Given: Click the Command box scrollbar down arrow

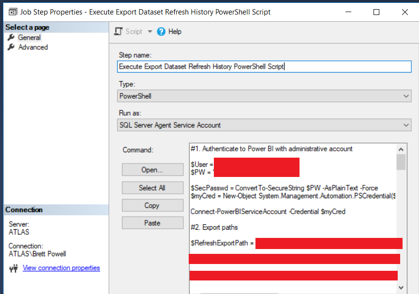Looking at the screenshot, I should click(401, 287).
